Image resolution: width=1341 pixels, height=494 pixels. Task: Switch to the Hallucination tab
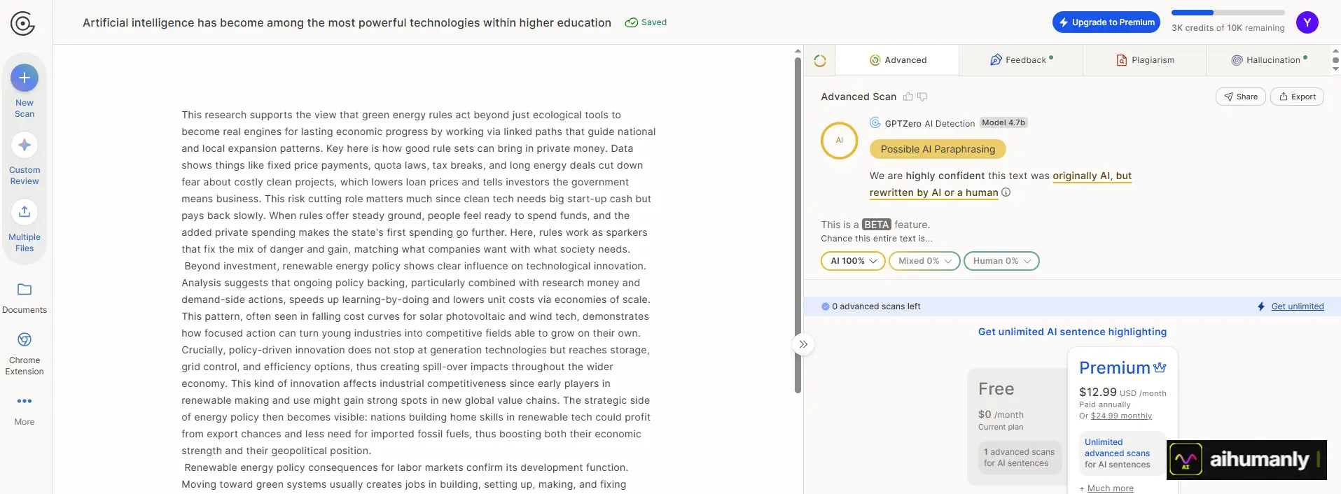click(1268, 60)
